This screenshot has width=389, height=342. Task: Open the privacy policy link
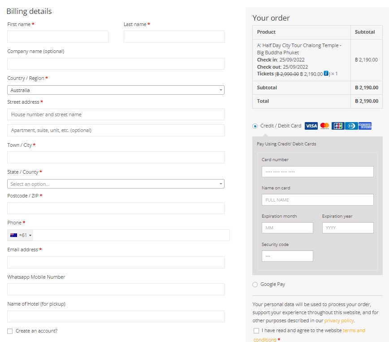tap(339, 320)
